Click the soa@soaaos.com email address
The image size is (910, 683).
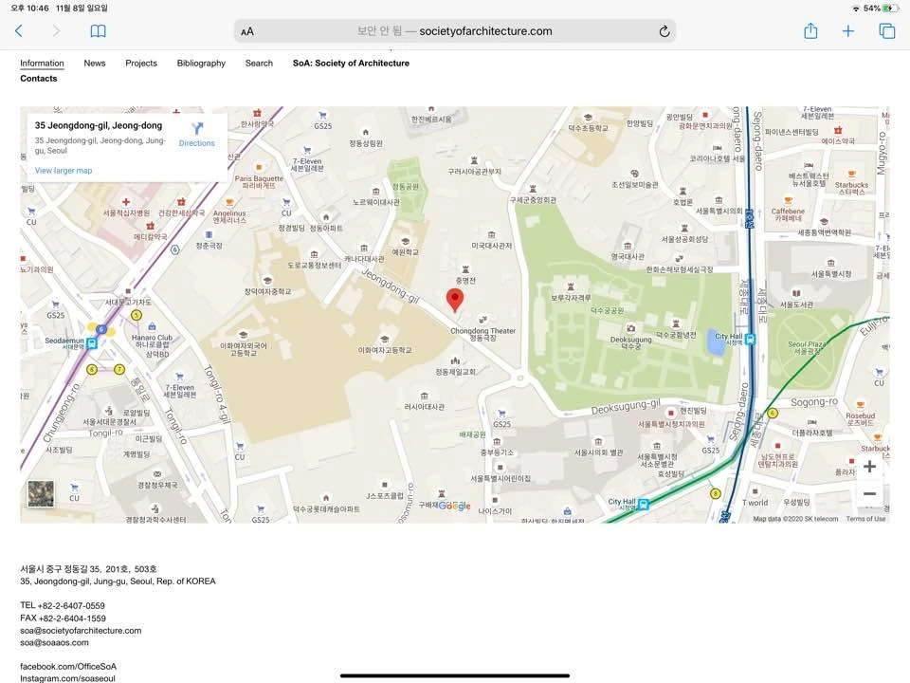pyautogui.click(x=55, y=642)
